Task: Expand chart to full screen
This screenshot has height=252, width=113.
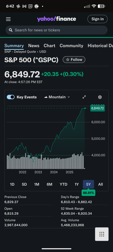Action: click(x=84, y=97)
